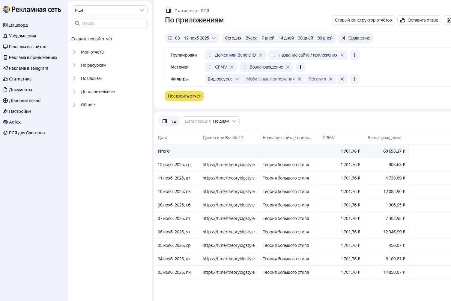Switch to the table columns view icon
451x301 pixels.
tap(165, 121)
